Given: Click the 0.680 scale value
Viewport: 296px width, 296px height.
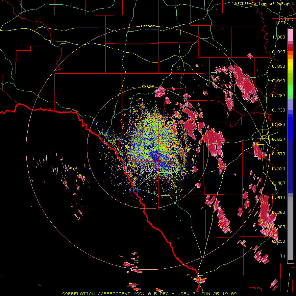Looking at the screenshot, I should point(279,125).
